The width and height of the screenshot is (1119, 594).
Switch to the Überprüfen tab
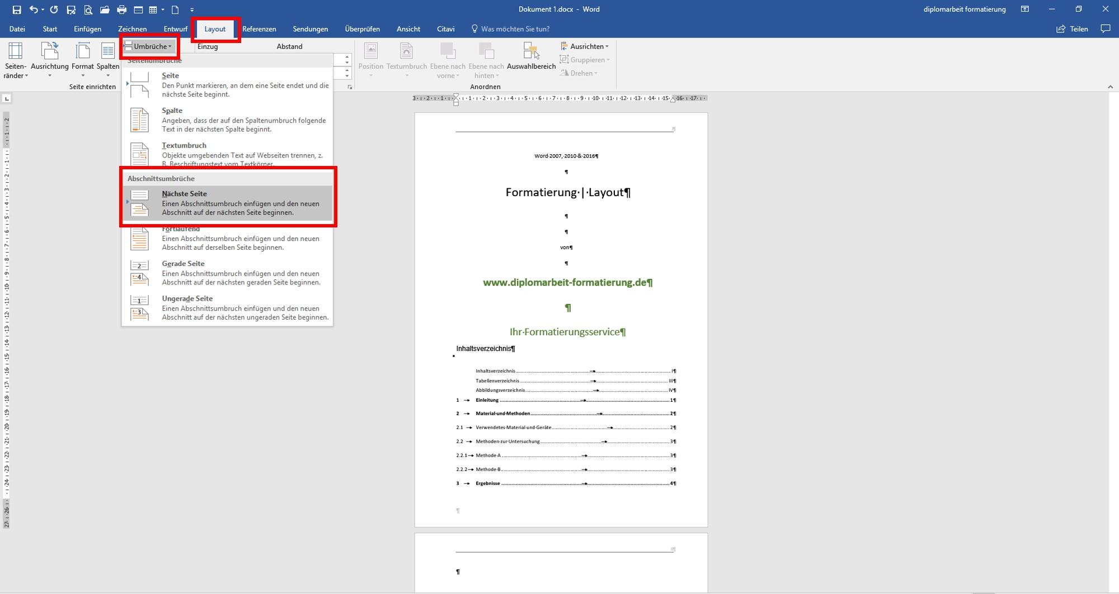[x=363, y=29]
